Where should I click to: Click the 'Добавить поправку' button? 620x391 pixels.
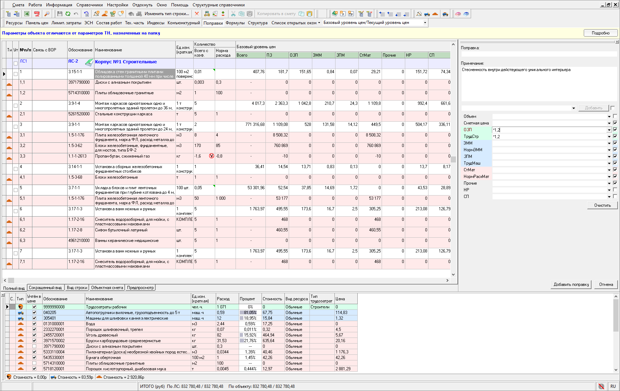[571, 284]
